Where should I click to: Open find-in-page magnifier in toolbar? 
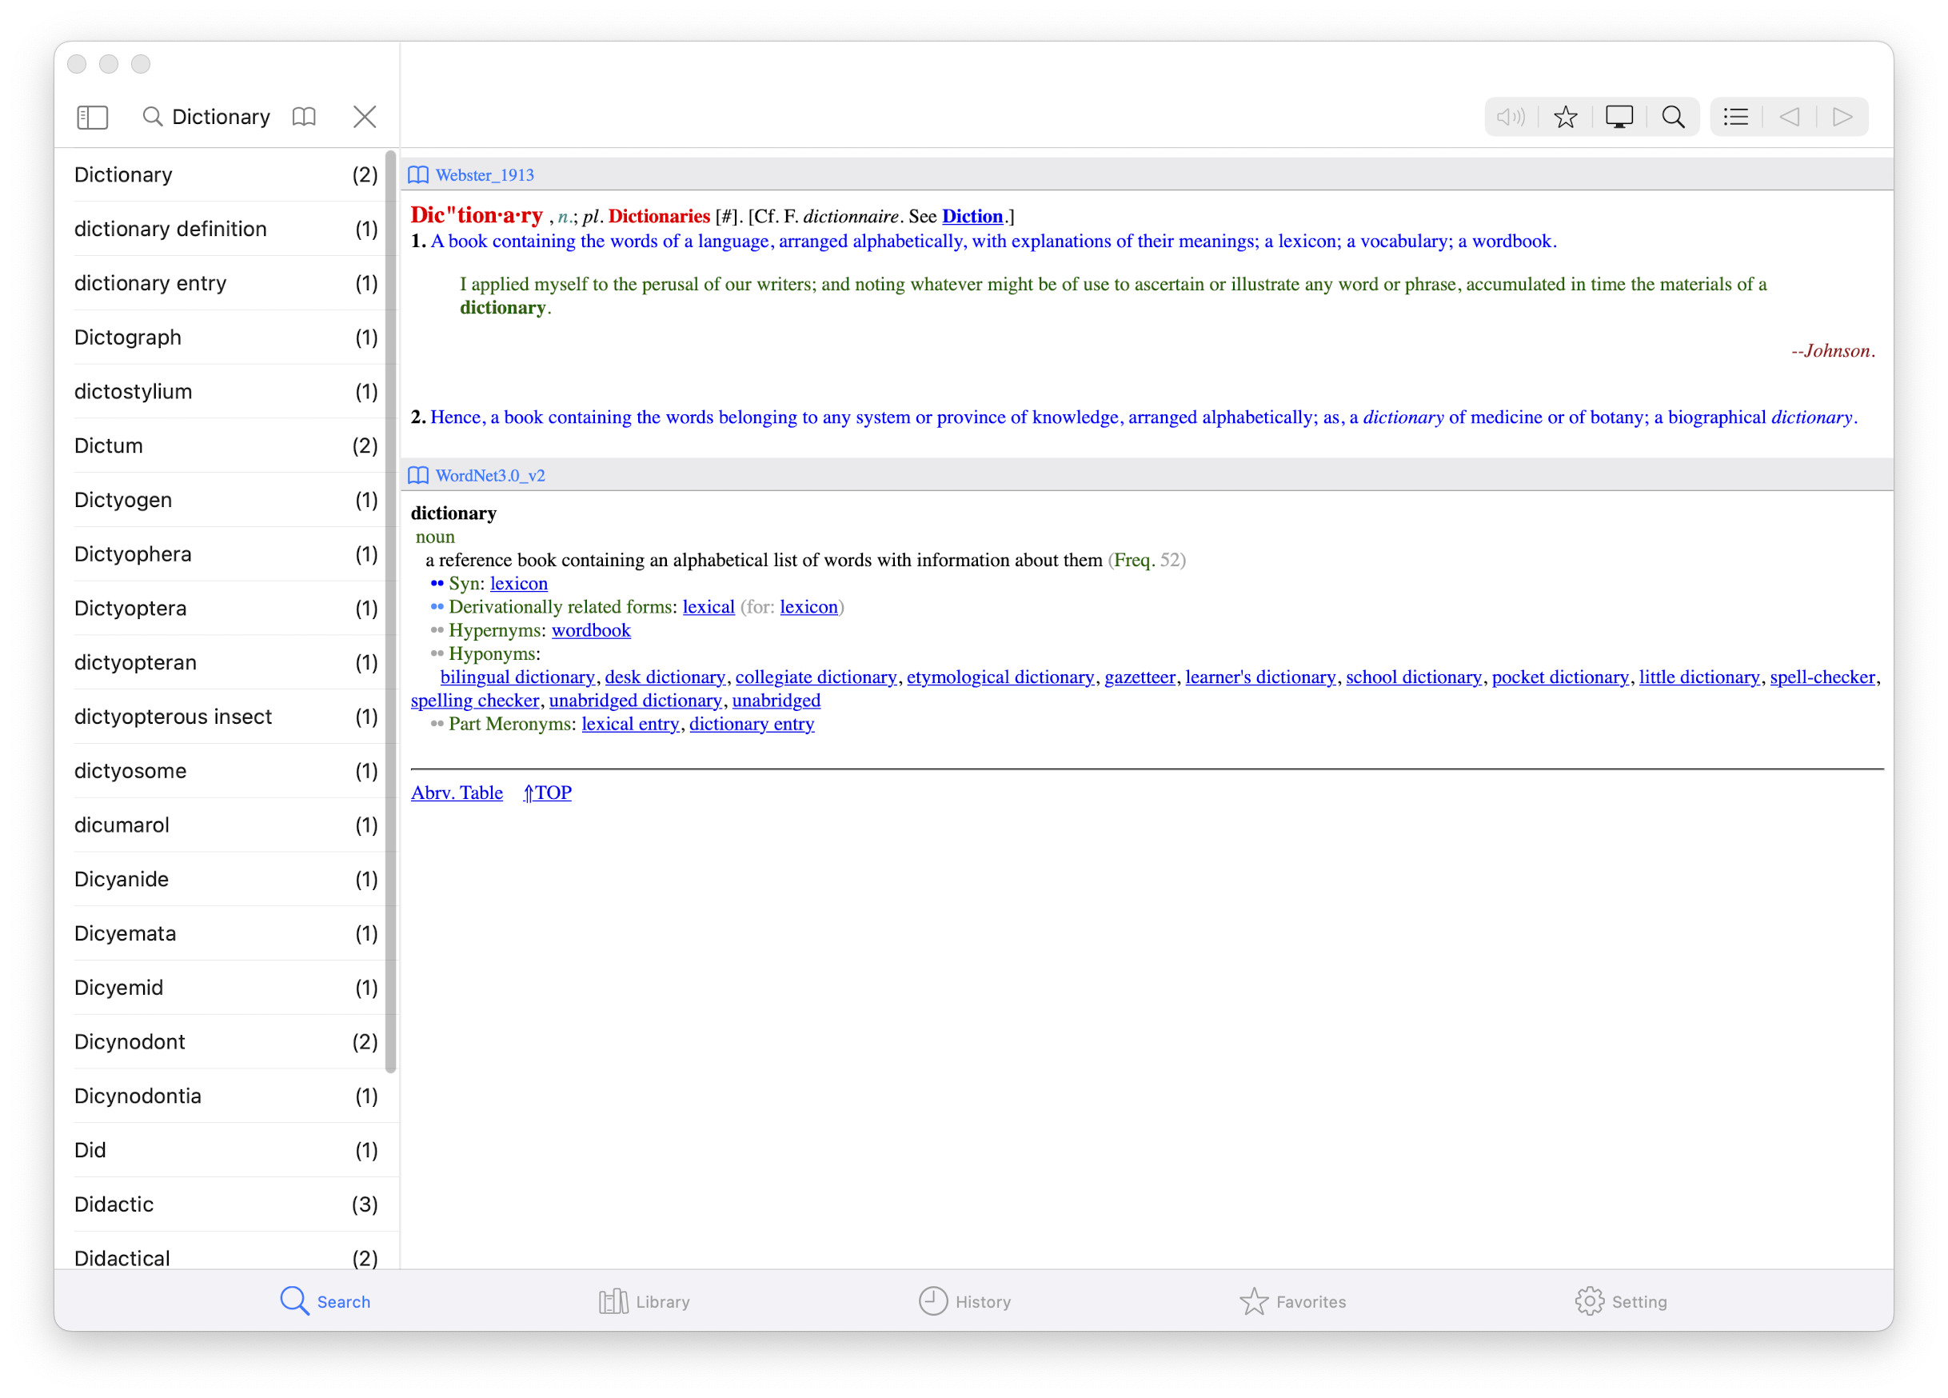1672,117
